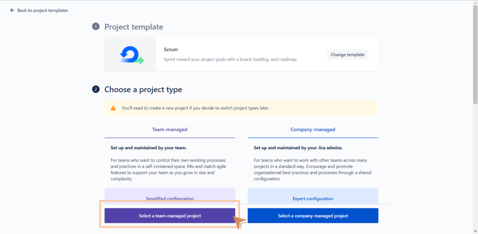Click the scrollbar down arrow
The image size is (478, 234).
(475, 231)
